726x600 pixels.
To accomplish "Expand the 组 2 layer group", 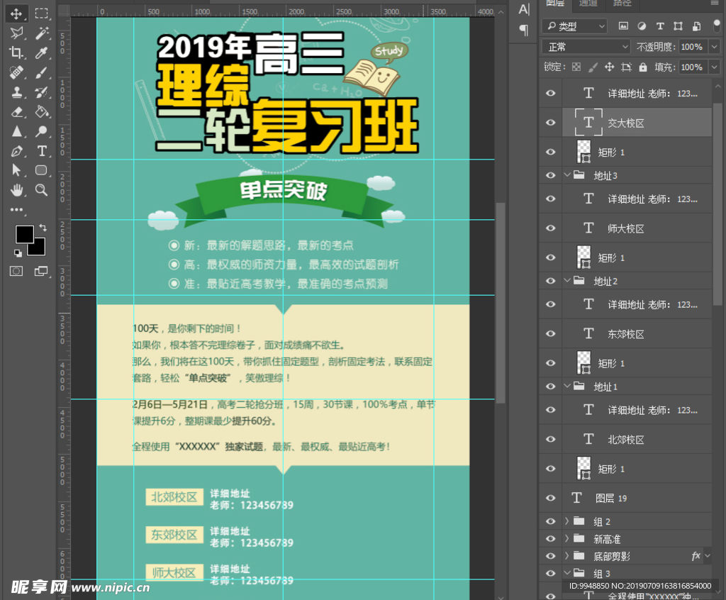I will pos(566,521).
